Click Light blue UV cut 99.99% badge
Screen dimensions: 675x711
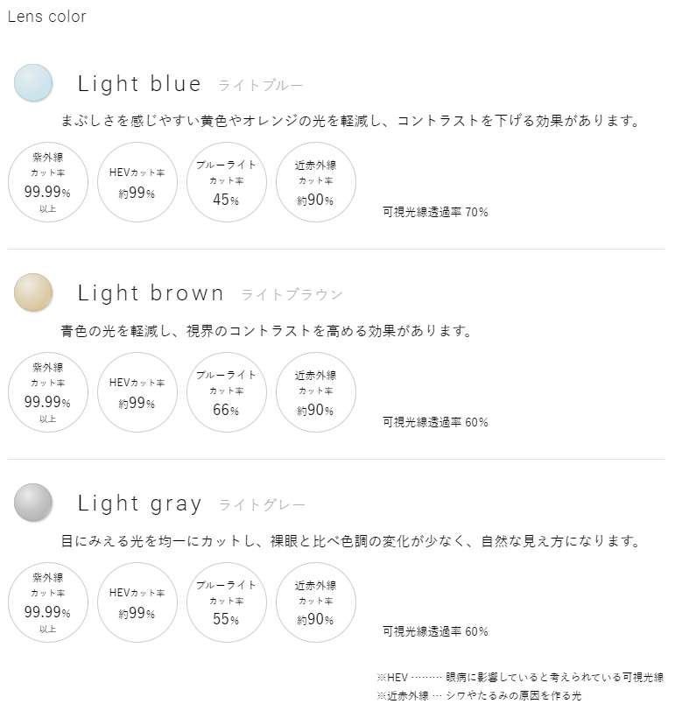tap(47, 182)
